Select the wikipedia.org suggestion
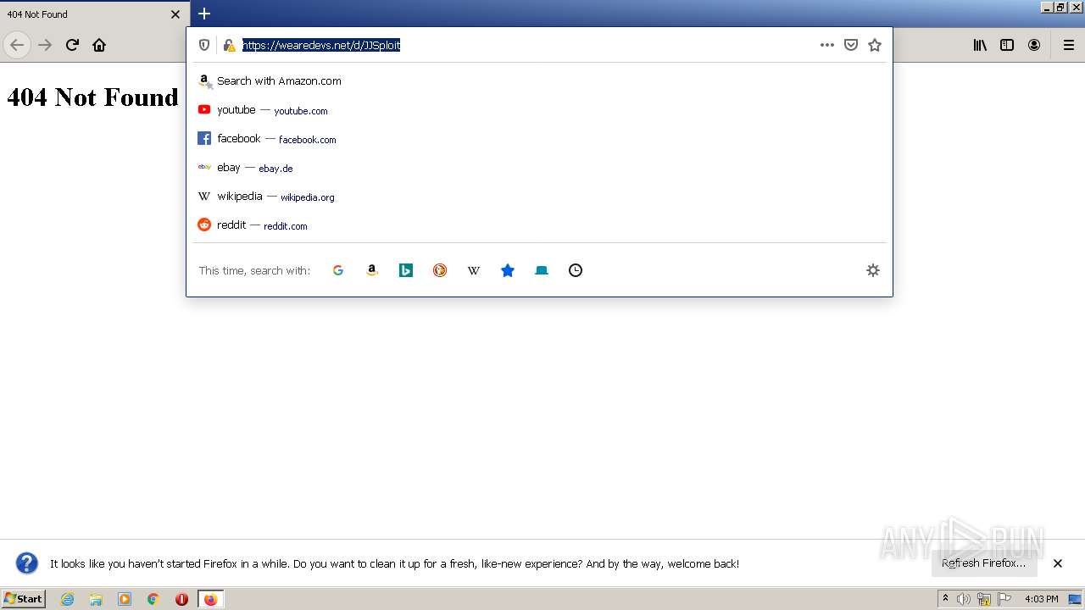This screenshot has width=1085, height=610. point(539,197)
